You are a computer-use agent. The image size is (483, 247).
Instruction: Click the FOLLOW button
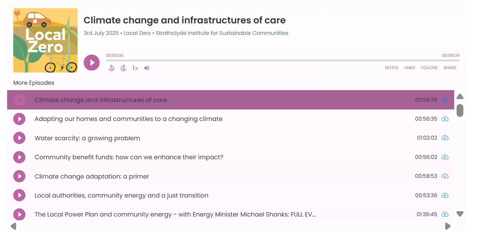pyautogui.click(x=429, y=68)
